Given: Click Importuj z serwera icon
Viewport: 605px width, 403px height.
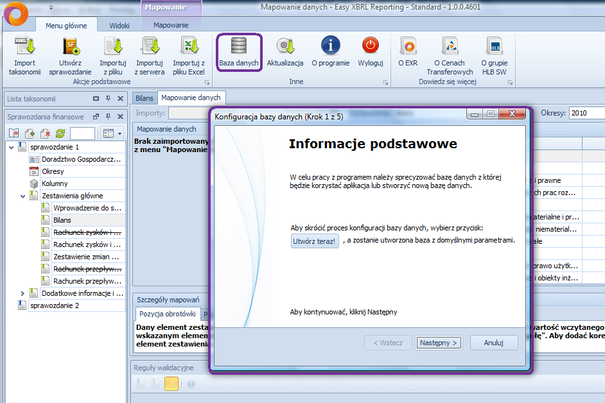Looking at the screenshot, I should pos(150,46).
